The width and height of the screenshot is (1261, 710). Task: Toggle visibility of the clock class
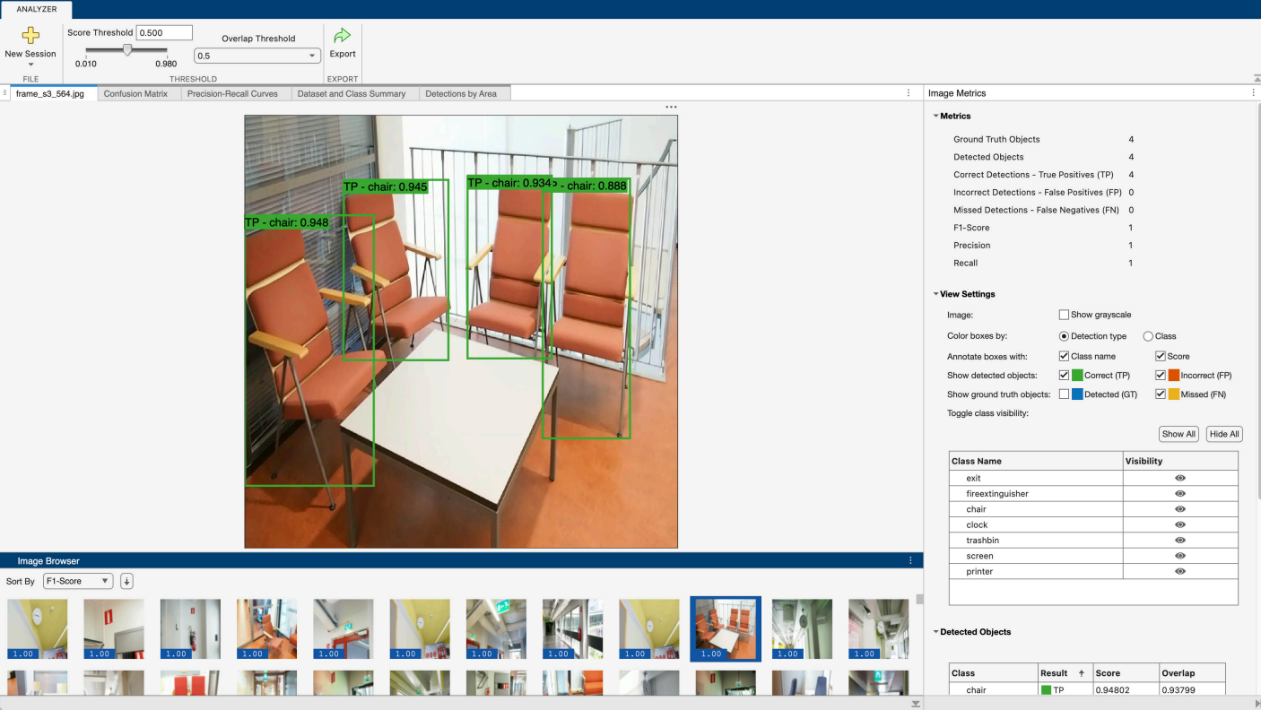click(x=1179, y=524)
